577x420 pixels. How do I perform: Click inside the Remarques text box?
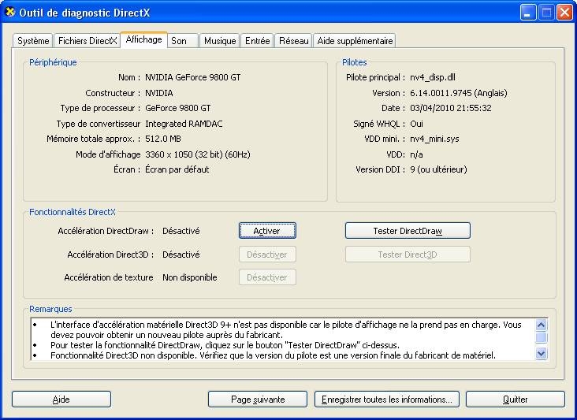[x=284, y=339]
